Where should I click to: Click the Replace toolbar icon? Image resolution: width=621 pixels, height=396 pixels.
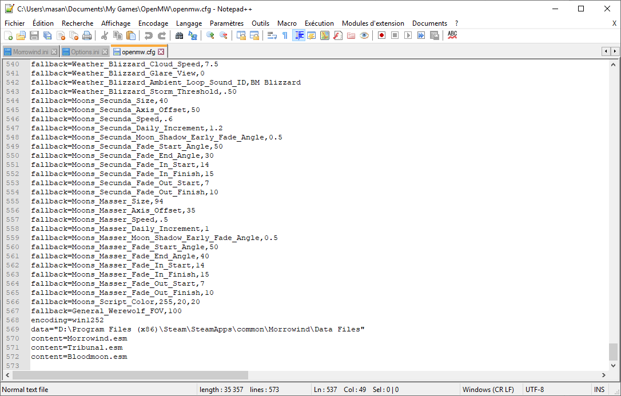(193, 35)
